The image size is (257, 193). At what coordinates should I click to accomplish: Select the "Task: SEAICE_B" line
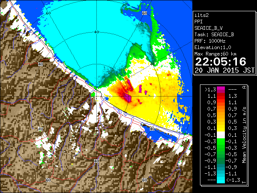coord(214,35)
